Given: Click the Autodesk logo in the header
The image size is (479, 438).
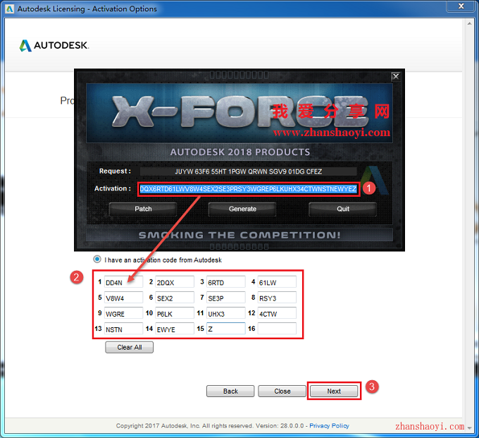Looking at the screenshot, I should (54, 45).
